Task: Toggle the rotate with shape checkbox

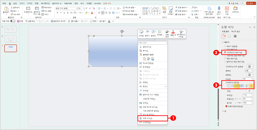Action: click(x=226, y=106)
